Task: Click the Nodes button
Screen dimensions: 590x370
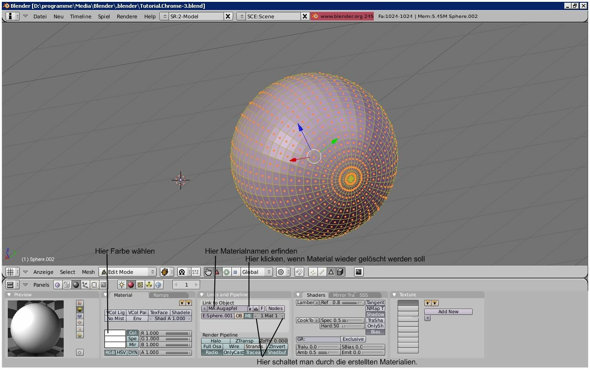Action: (x=275, y=309)
